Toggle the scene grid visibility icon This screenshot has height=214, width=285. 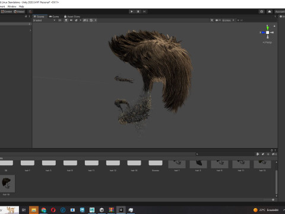coord(91,20)
